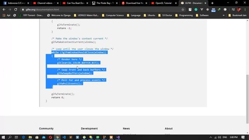Screen dimensions: 249x140
Task: Open File Explorer from the taskbar
Action: [x=30, y=137]
